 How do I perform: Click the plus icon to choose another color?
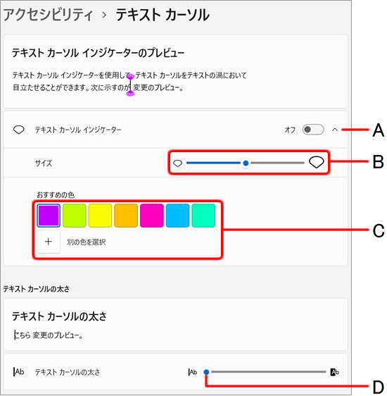click(49, 242)
